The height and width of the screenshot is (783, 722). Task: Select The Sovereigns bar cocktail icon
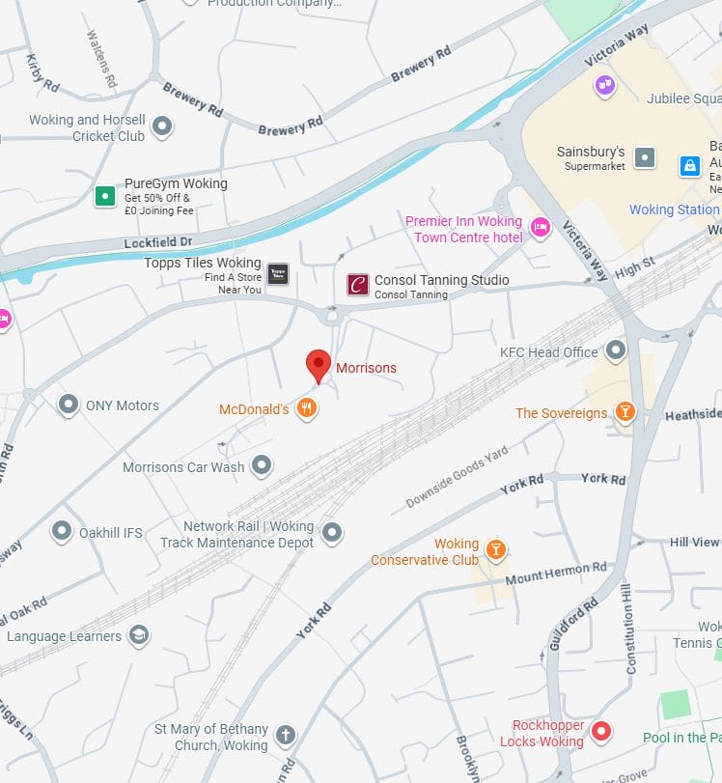(625, 412)
